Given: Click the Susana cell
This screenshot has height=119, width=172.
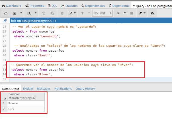Looking at the screenshot, I should 26,103.
